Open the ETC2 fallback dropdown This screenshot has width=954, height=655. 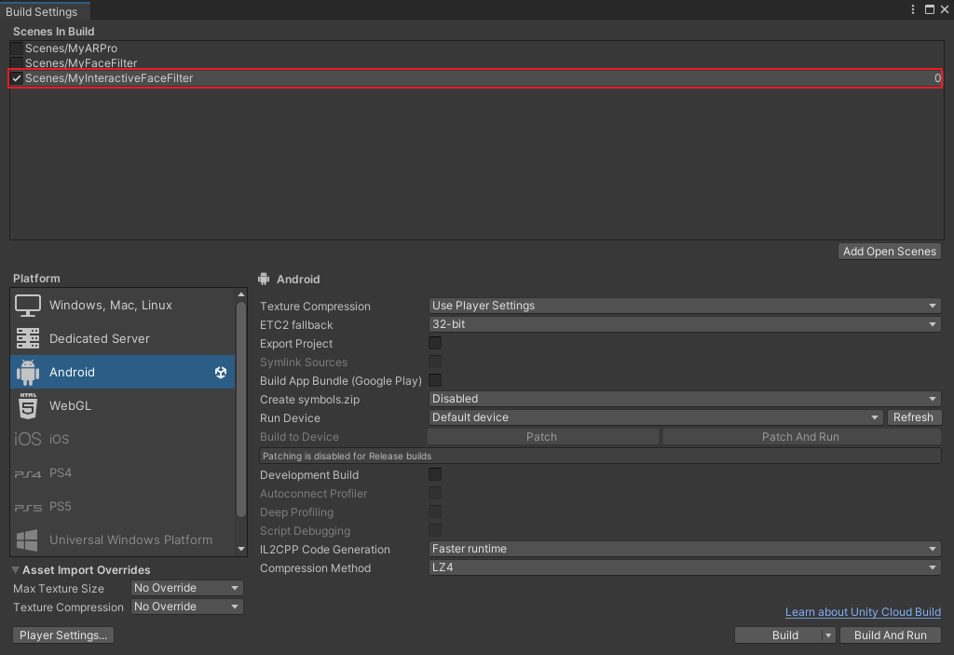tap(685, 324)
